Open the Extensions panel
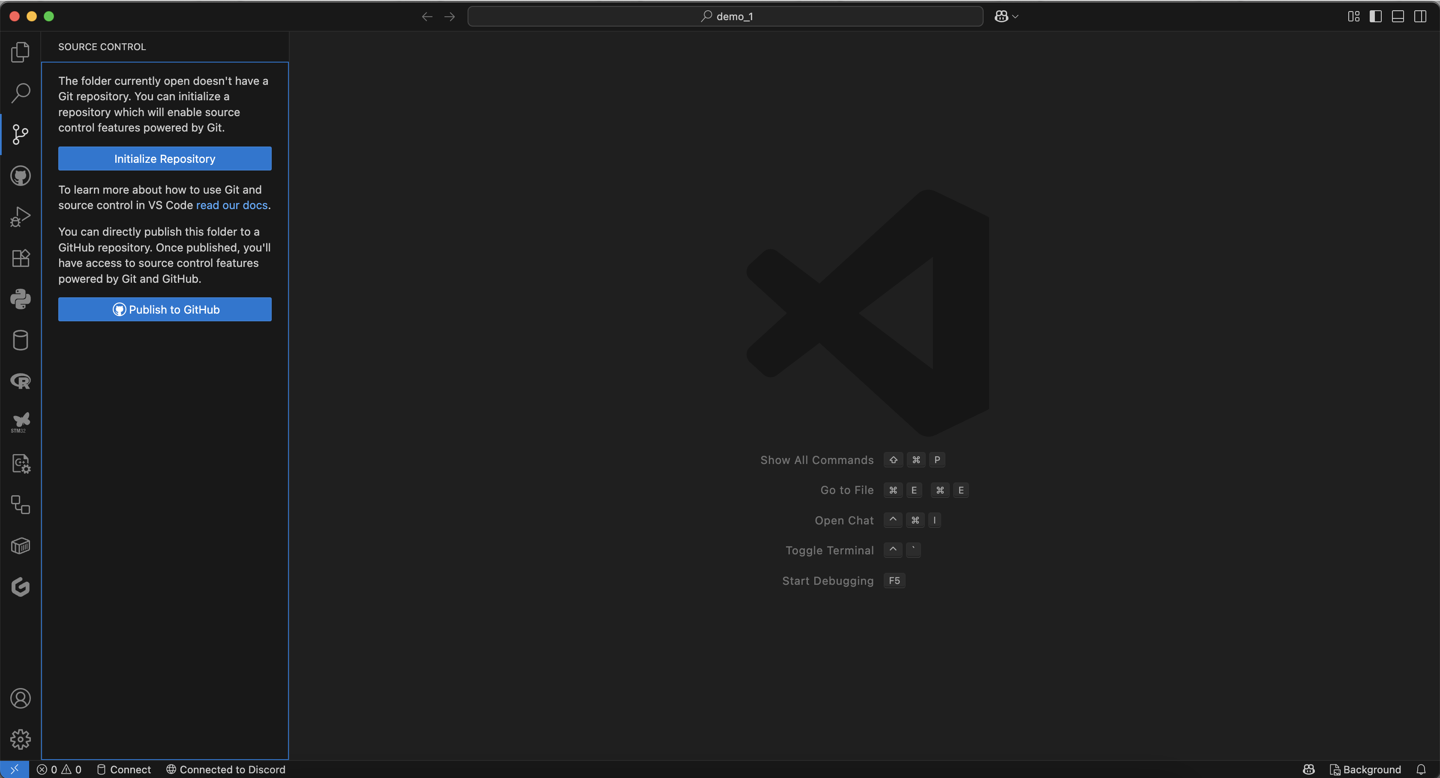Image resolution: width=1440 pixels, height=778 pixels. pos(21,257)
